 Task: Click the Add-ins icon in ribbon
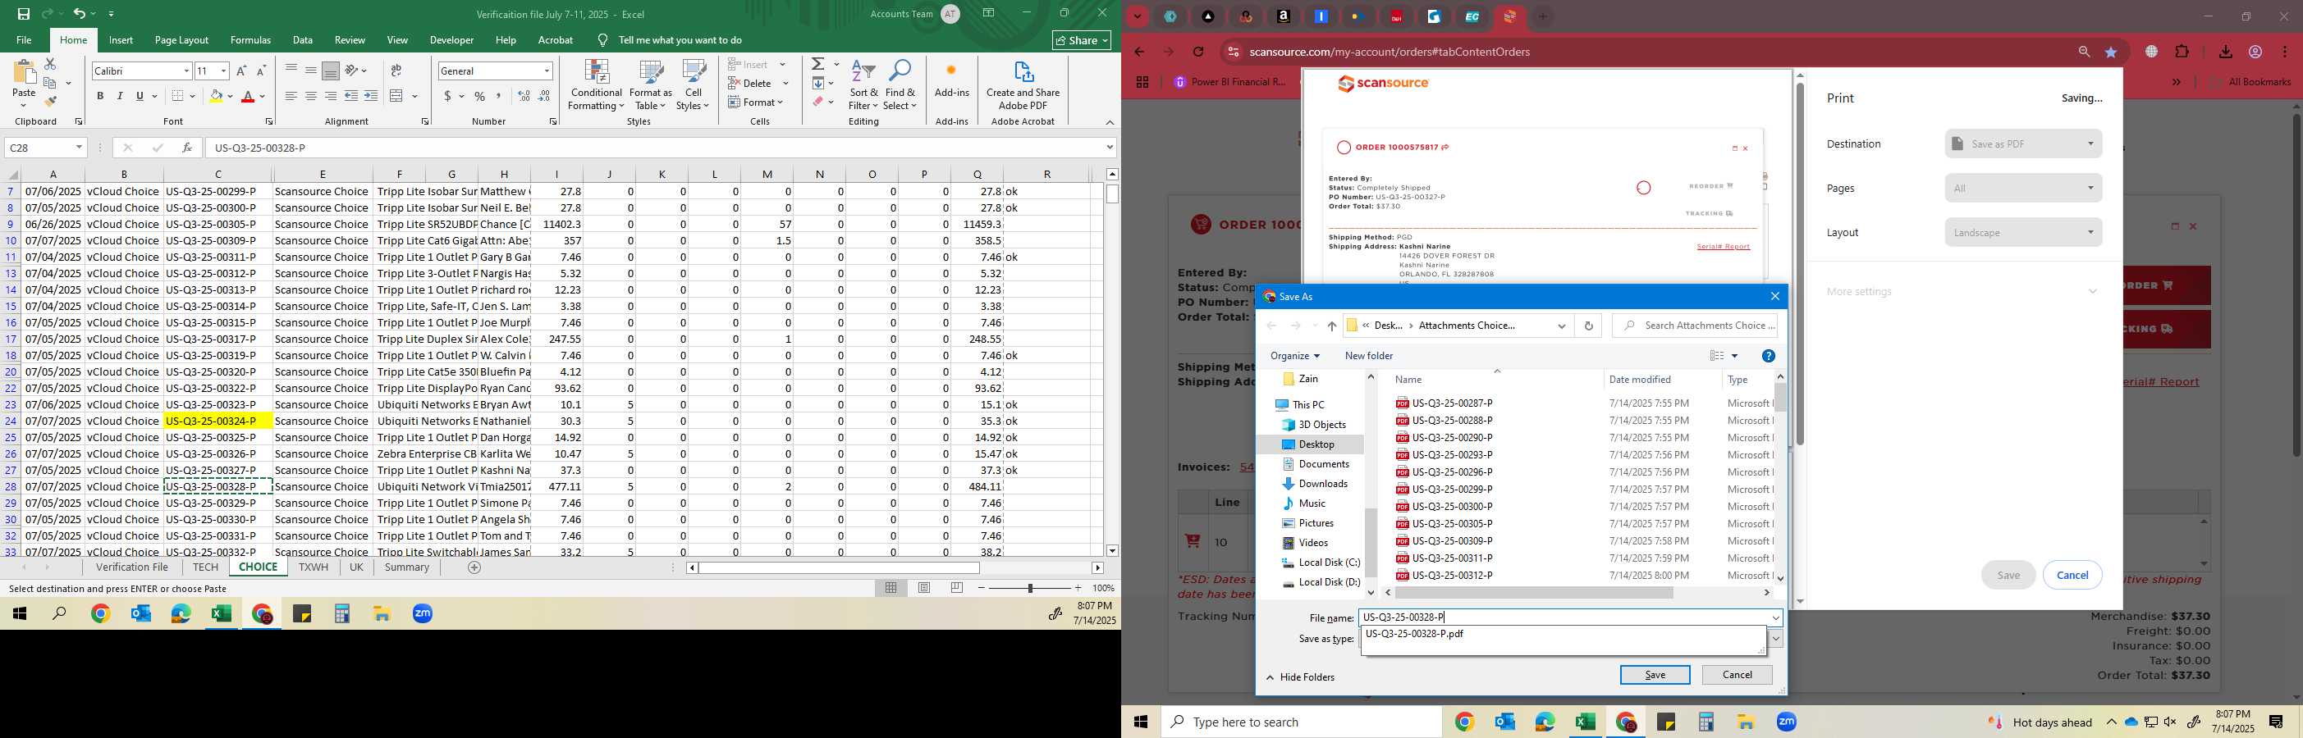(951, 79)
